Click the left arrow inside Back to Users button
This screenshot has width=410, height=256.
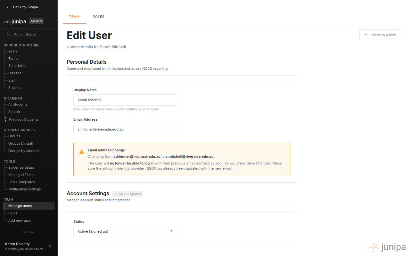[366, 35]
